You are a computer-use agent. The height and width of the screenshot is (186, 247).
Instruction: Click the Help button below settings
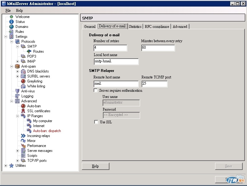click(x=95, y=166)
